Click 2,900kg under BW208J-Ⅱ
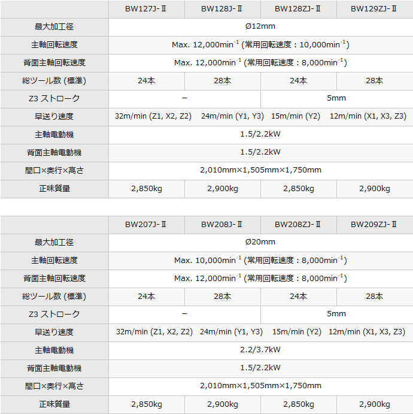This screenshot has width=413, height=414. (x=222, y=404)
